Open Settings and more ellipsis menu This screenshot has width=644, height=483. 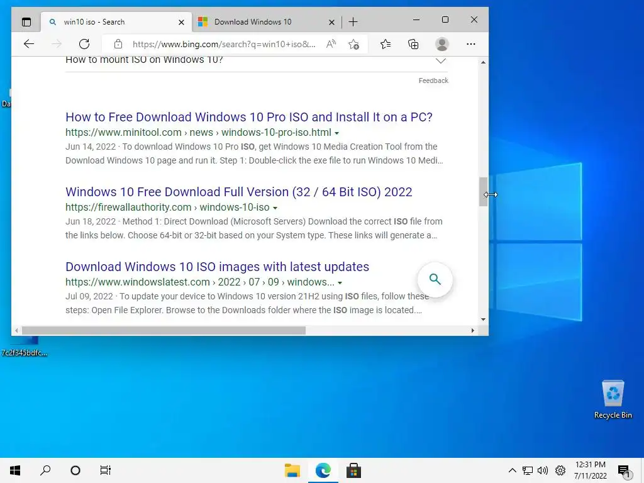click(470, 44)
